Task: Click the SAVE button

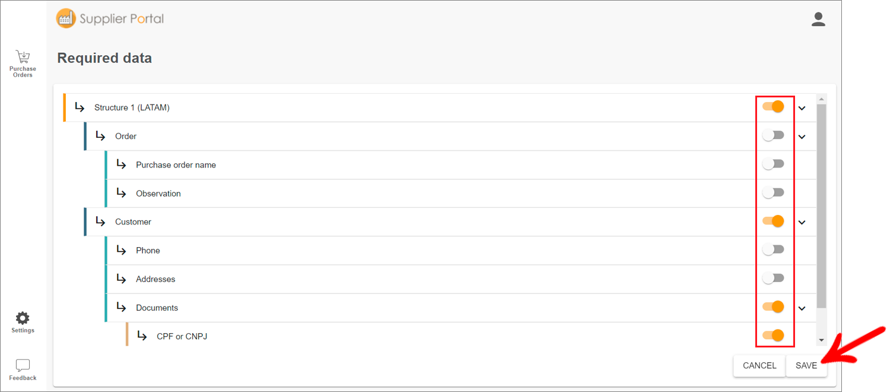Action: coord(806,366)
